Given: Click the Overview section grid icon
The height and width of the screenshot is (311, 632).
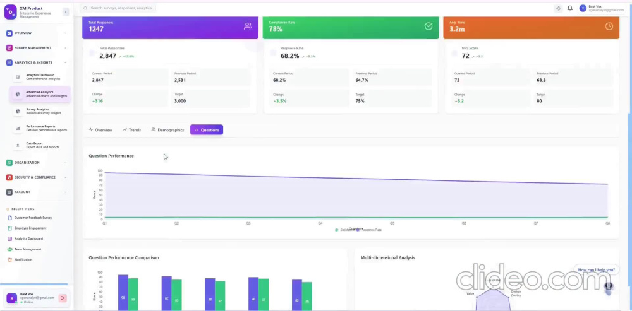Looking at the screenshot, I should (9, 33).
